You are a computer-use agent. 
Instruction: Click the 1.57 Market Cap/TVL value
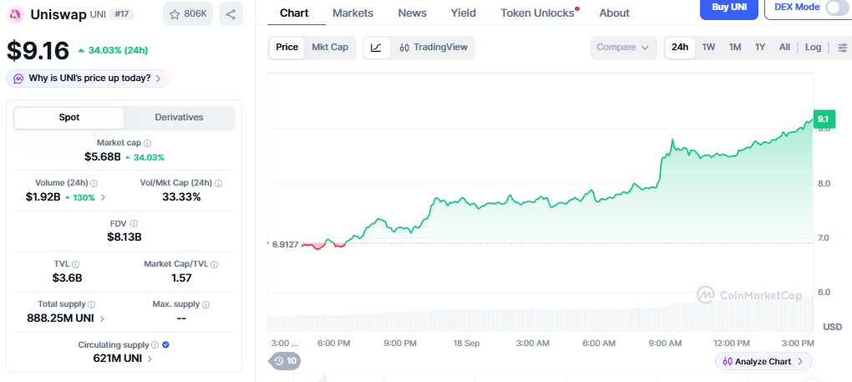click(x=181, y=278)
